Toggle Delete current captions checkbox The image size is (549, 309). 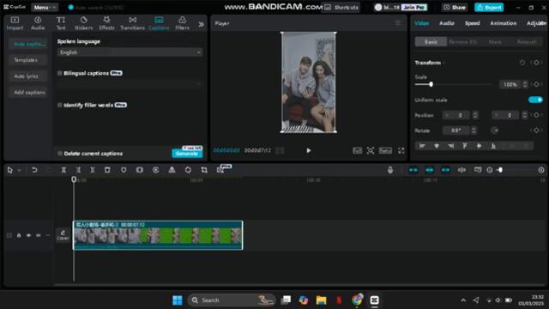60,154
